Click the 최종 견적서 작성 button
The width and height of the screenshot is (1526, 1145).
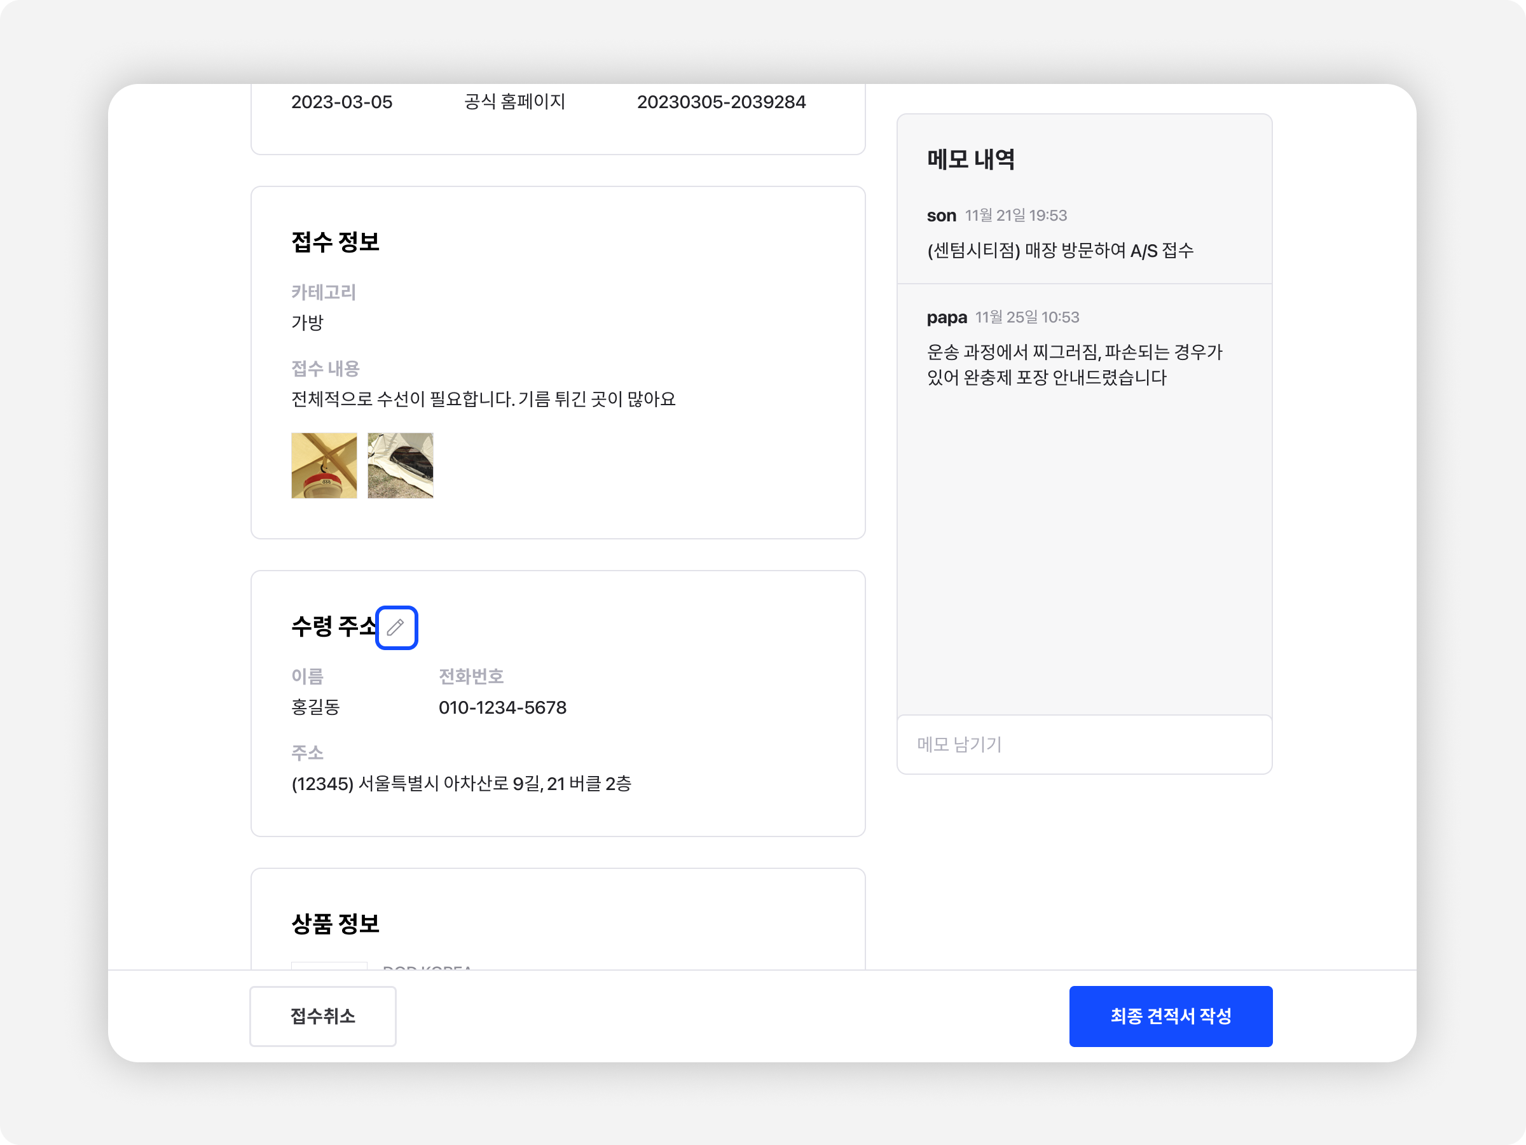pos(1170,1016)
